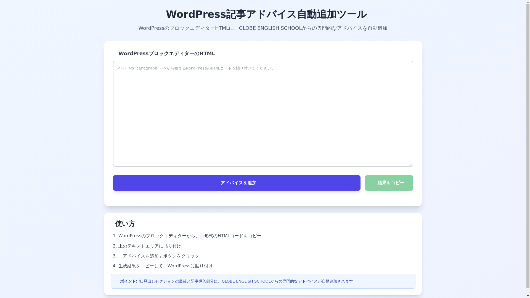Click the ポイント notice box text
This screenshot has height=298, width=530.
(236, 281)
